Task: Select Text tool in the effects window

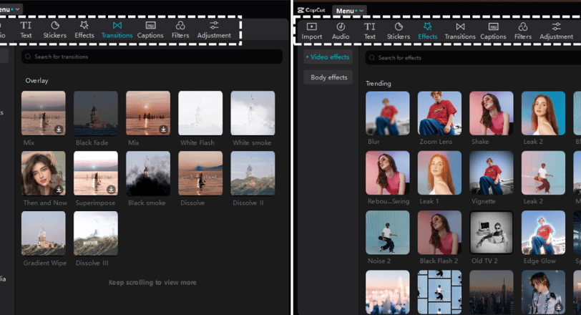Action: tap(369, 31)
